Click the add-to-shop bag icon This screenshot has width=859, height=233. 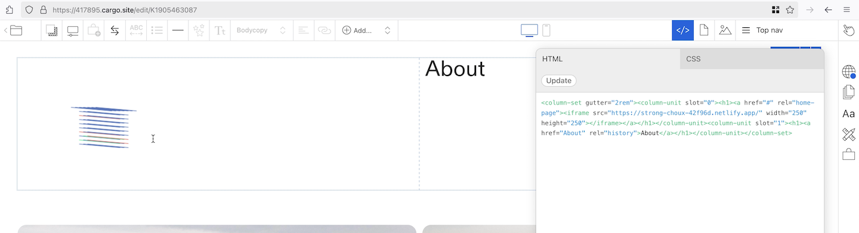click(x=94, y=30)
